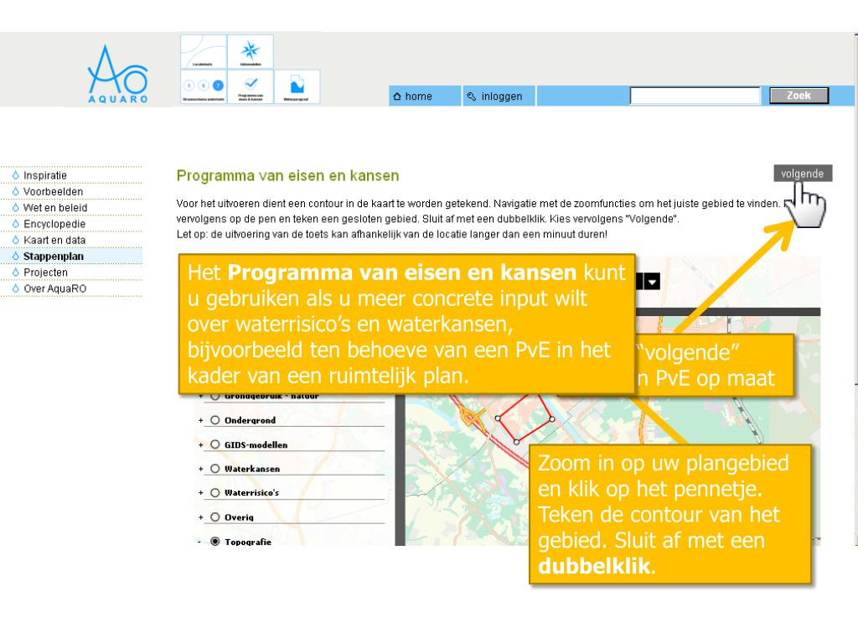Open the black dropdown arrow above the map
Screen dimensions: 858x644
coord(652,282)
